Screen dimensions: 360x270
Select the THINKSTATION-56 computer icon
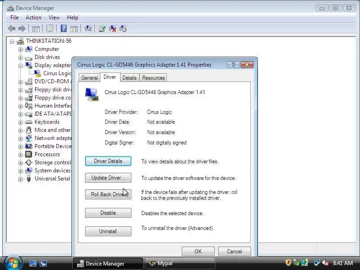(x=20, y=41)
